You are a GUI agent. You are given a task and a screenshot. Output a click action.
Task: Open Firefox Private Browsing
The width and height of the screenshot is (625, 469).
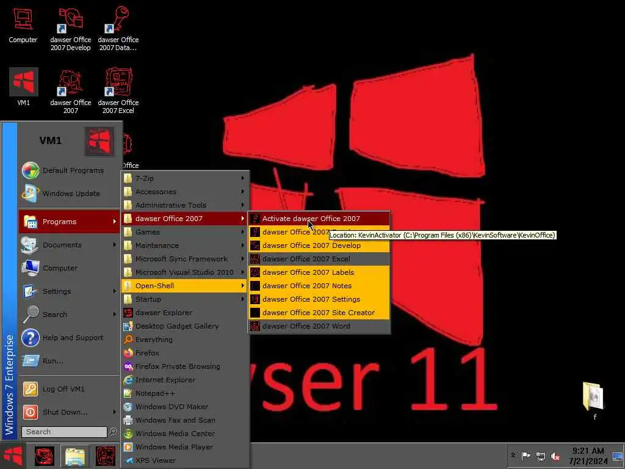click(x=185, y=366)
